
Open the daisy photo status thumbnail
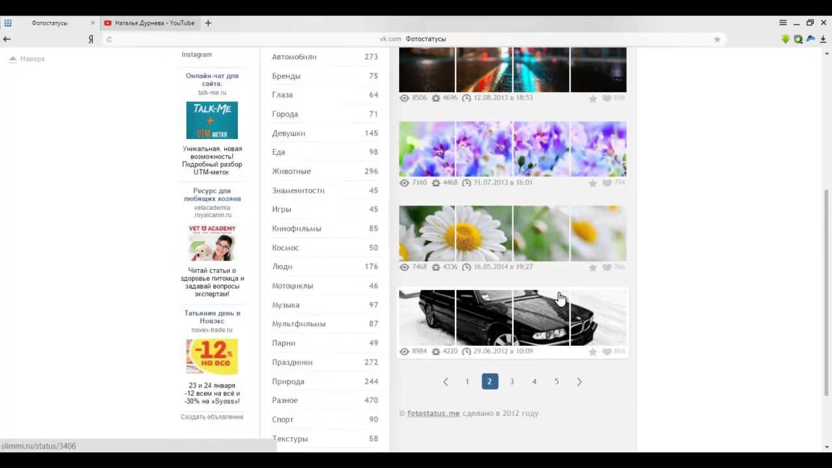pyautogui.click(x=513, y=233)
